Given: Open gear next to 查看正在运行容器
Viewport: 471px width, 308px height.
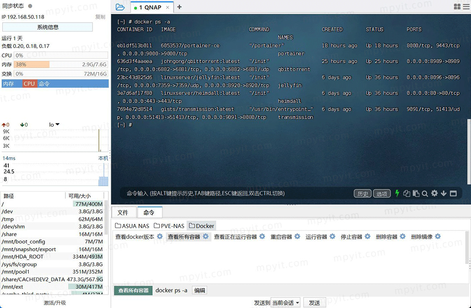Looking at the screenshot, I should [262, 236].
